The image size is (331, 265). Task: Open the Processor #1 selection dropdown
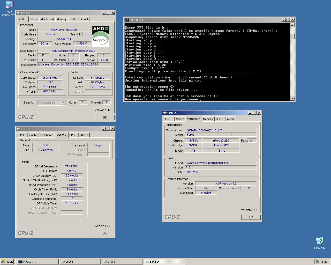[63, 103]
